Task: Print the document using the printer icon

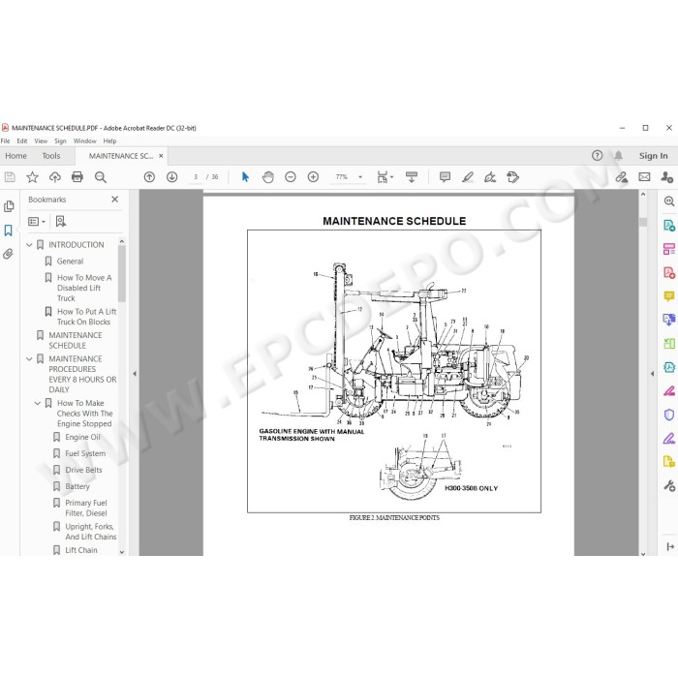Action: tap(77, 177)
